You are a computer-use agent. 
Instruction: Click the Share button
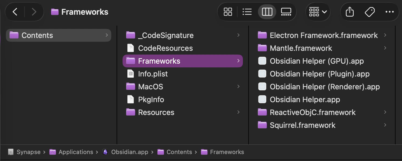coord(350,12)
